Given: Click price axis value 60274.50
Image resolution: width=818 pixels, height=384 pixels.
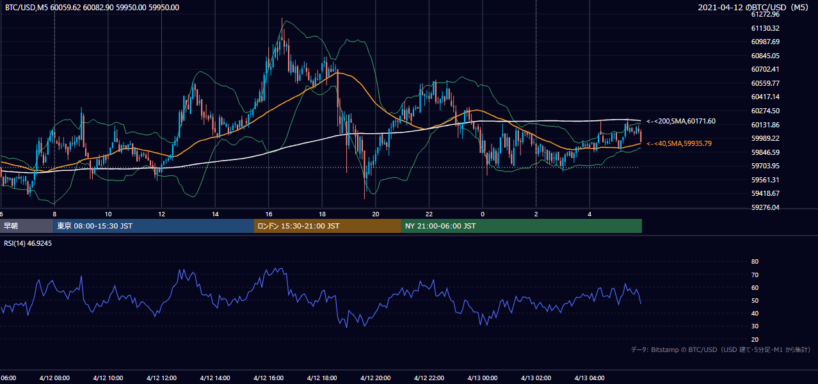Looking at the screenshot, I should pos(765,111).
